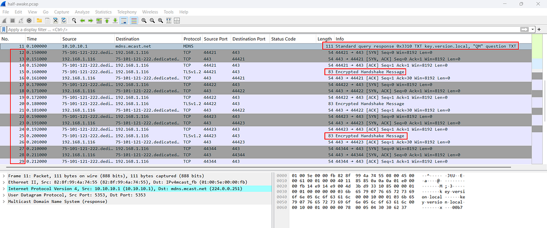This screenshot has width=547, height=228.
Task: Jump to the first packet
Action: click(x=107, y=21)
